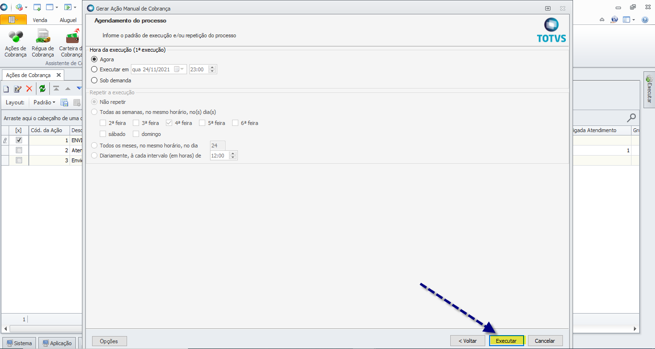Click the panel layout icon in top-right ribbon
655x349 pixels.
click(626, 20)
